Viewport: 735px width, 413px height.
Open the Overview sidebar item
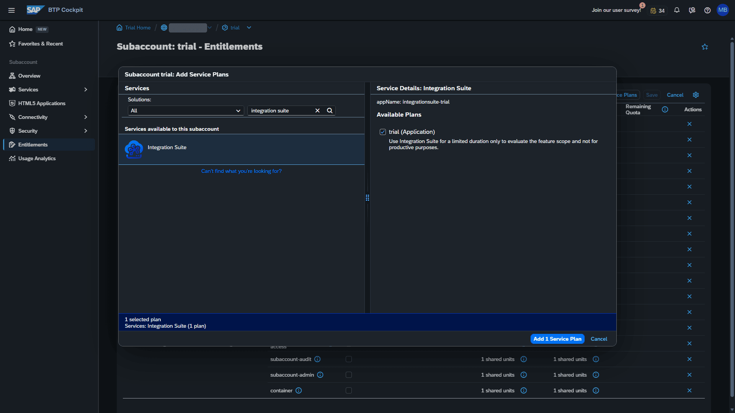(x=29, y=76)
